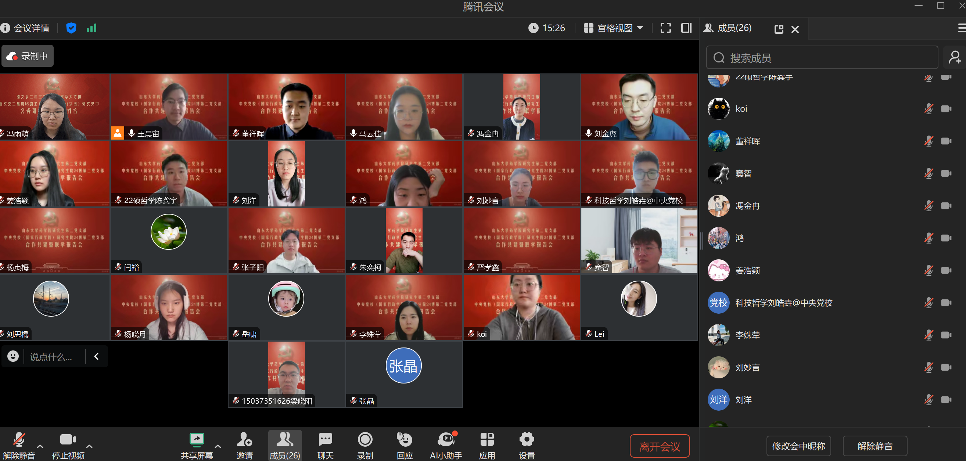Click the 修改会中昵称 button
This screenshot has height=461, width=966.
[x=799, y=446]
